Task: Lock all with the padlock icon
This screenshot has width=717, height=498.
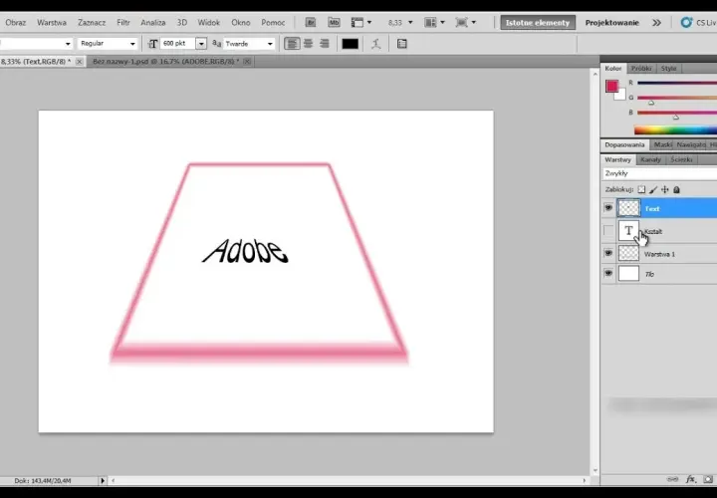Action: (677, 189)
